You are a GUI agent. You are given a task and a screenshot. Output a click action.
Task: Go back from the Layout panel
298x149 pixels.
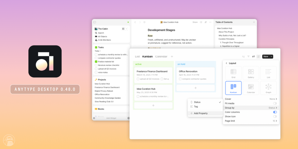(226, 63)
